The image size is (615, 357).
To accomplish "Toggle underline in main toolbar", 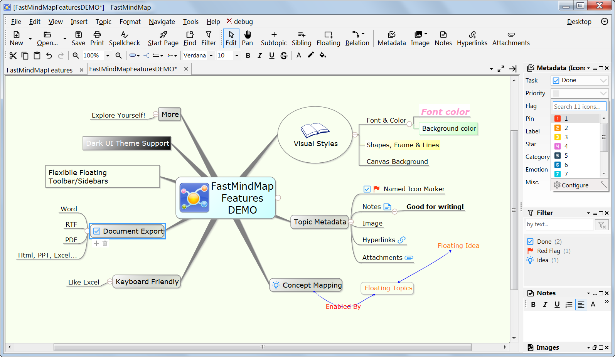I will 272,56.
